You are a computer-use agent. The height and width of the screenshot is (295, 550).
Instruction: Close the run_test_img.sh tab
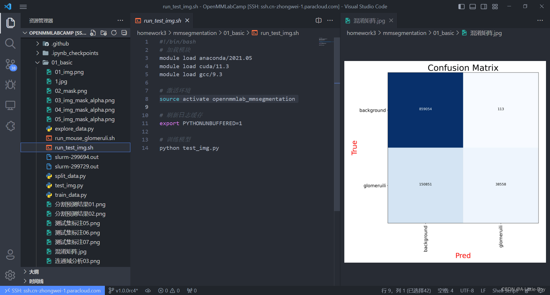pos(187,21)
